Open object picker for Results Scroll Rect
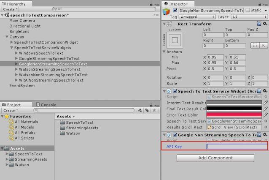Screen dimensions: 269x180 pos(266,127)
